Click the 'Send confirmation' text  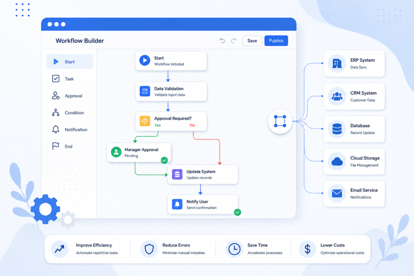[x=201, y=208]
